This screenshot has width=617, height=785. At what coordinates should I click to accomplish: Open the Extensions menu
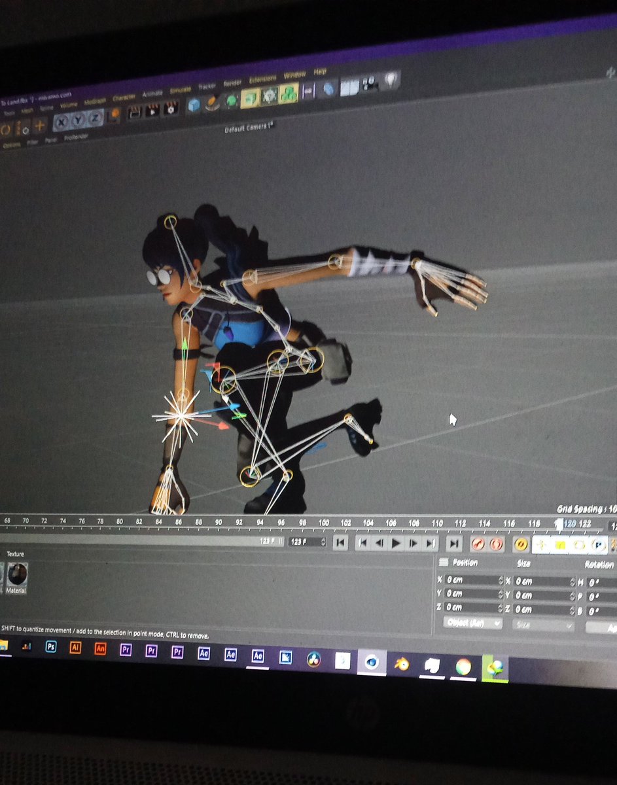pyautogui.click(x=263, y=79)
